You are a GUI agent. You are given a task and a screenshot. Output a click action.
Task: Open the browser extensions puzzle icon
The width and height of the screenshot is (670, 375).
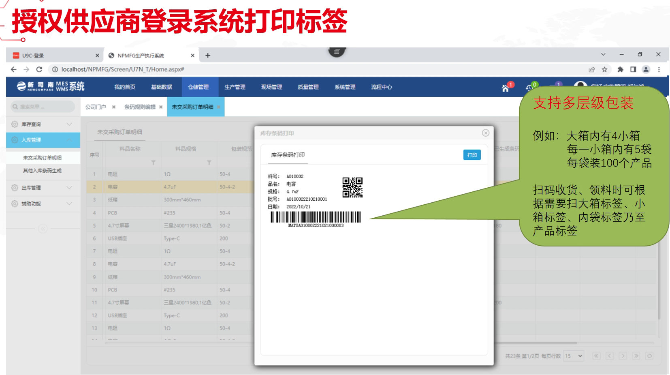620,69
